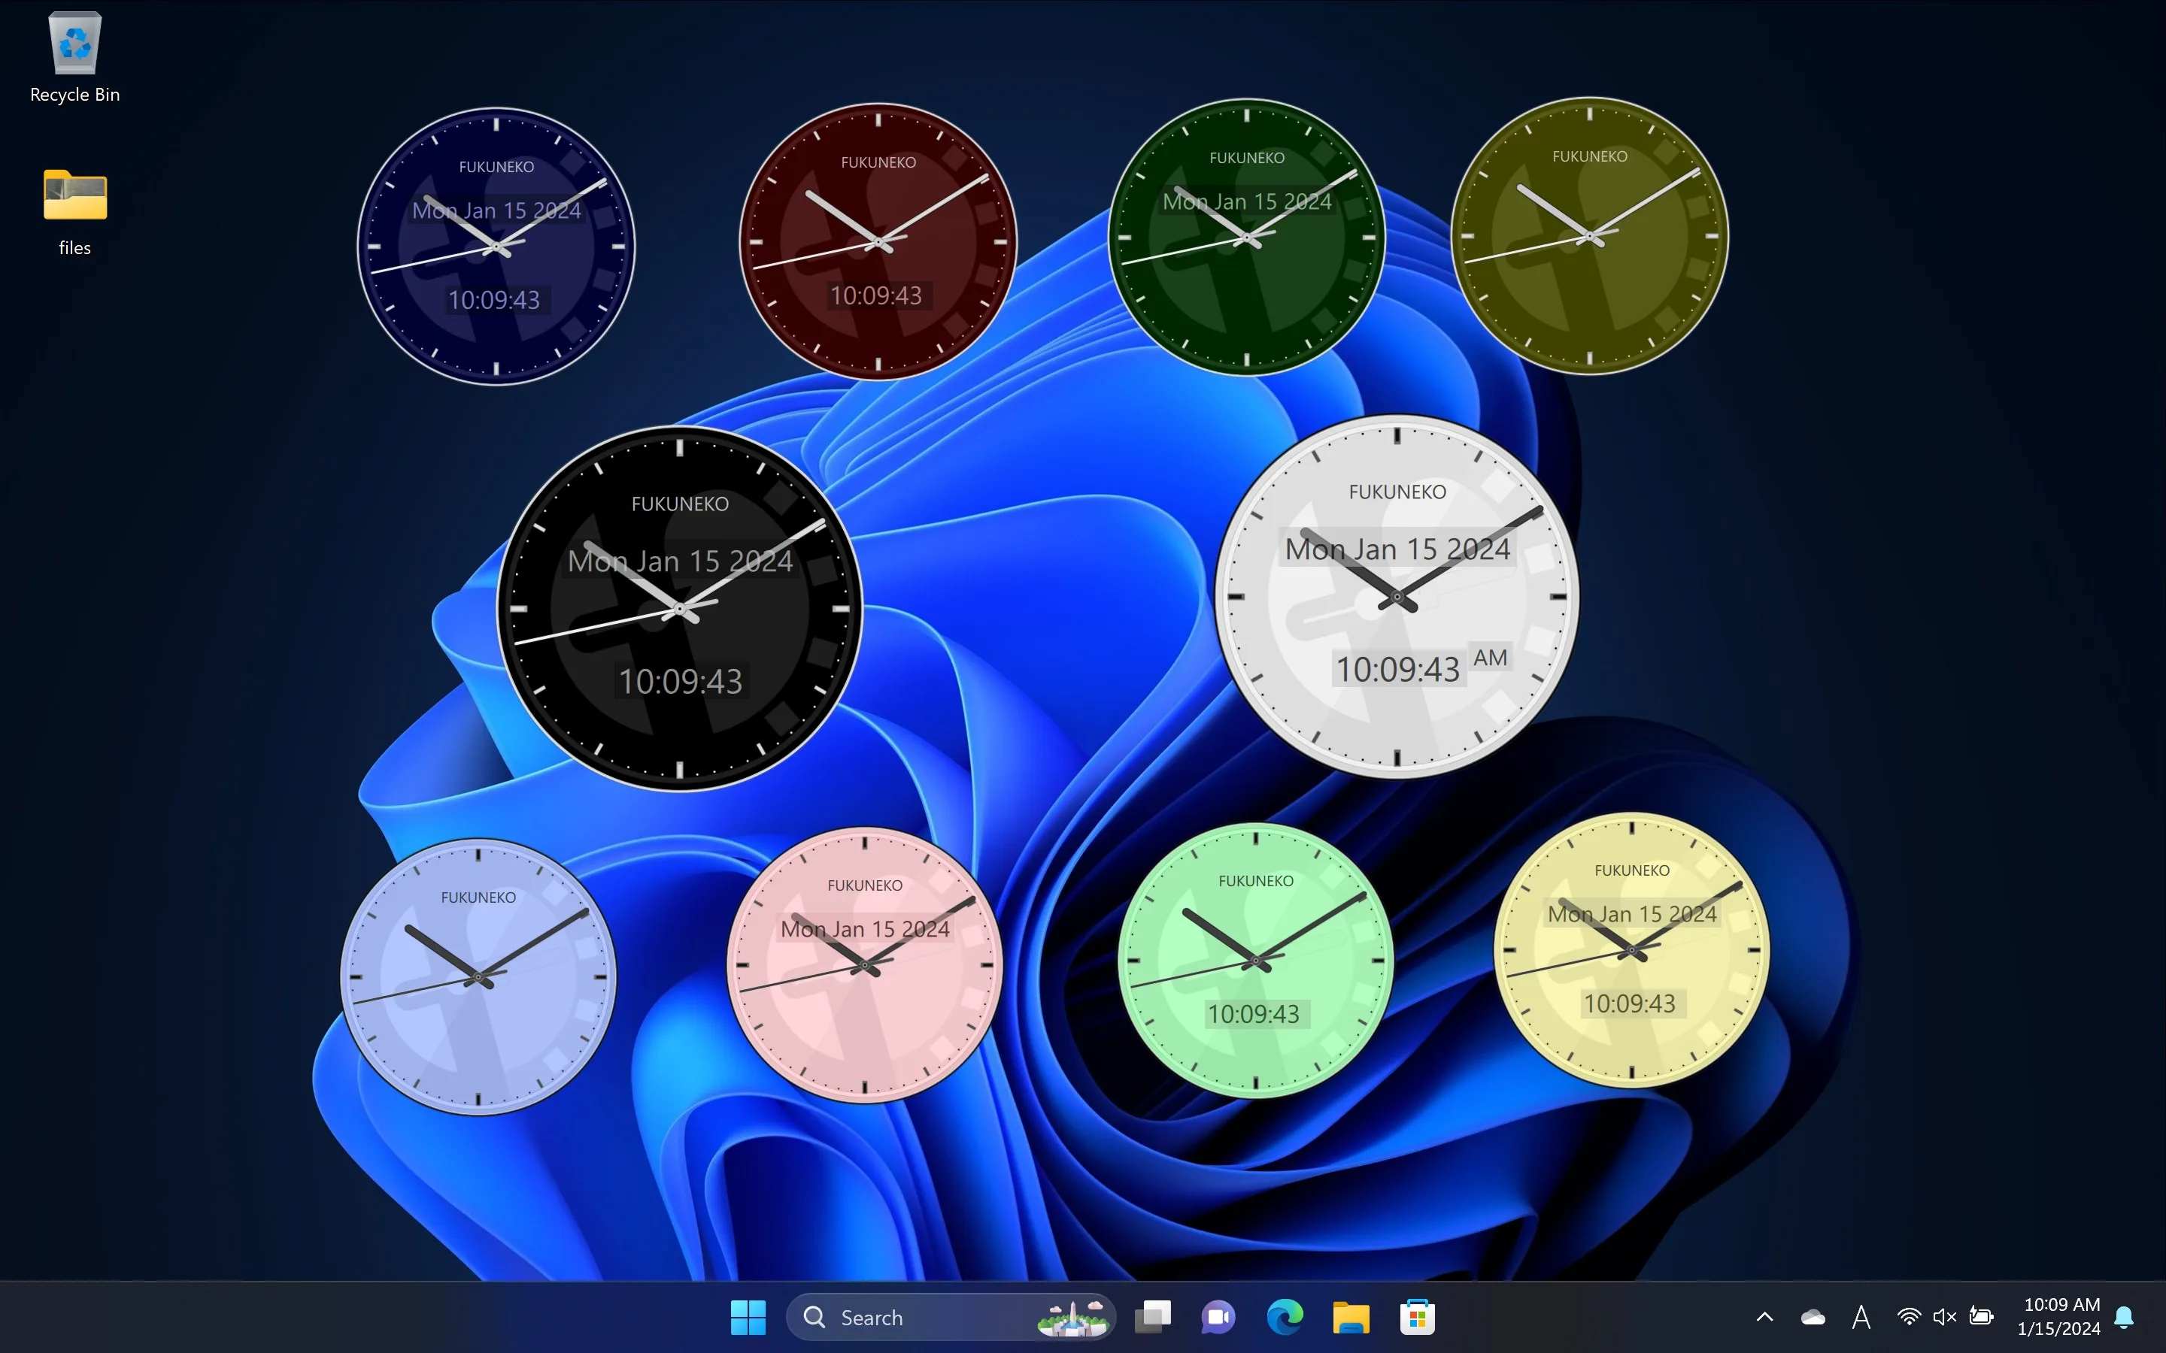Image resolution: width=2166 pixels, height=1353 pixels.
Task: Select the files folder on desktop
Action: pos(75,212)
